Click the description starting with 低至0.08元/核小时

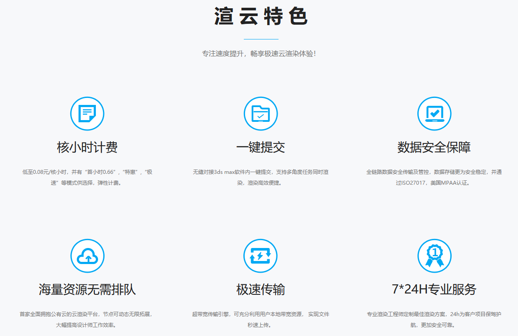(x=87, y=177)
